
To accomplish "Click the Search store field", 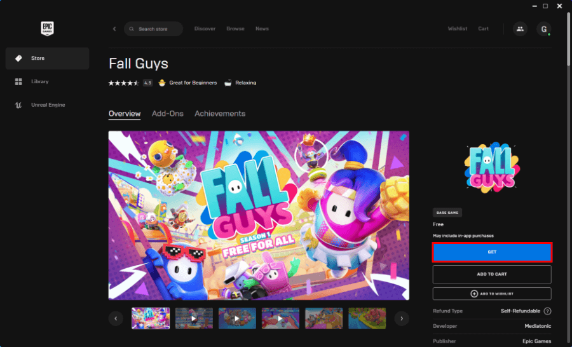I will (153, 29).
